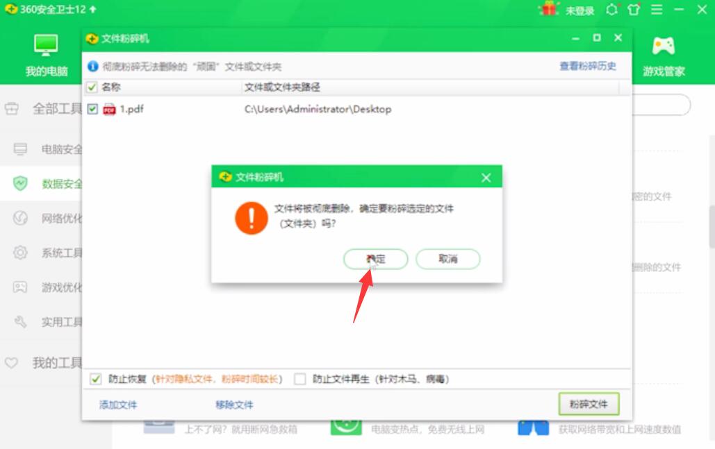
Task: Open the 免费无线上网 green WiFi tool icon
Action: [x=346, y=427]
